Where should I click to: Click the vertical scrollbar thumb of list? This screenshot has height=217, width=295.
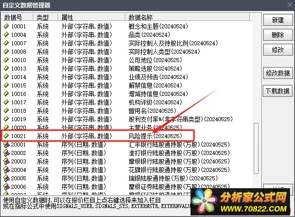point(256,148)
